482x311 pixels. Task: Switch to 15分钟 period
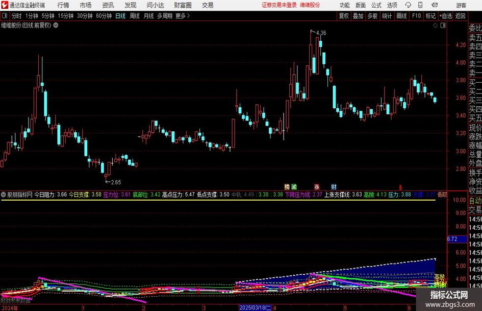(65, 16)
